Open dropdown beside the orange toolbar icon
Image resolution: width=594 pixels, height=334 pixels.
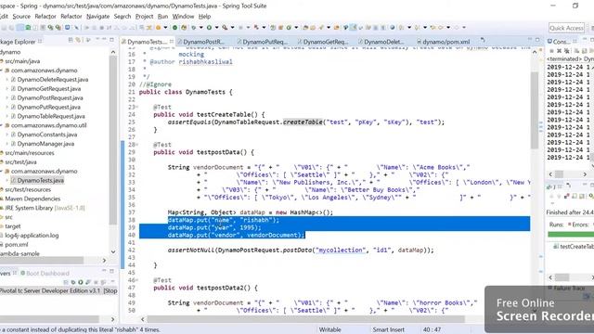pyautogui.click(x=165, y=27)
